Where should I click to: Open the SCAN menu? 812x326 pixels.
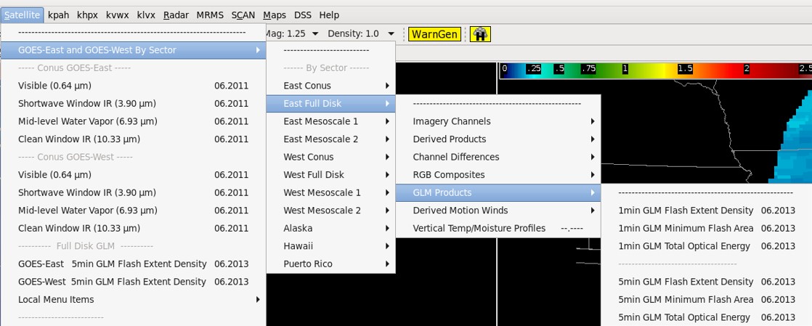(243, 15)
